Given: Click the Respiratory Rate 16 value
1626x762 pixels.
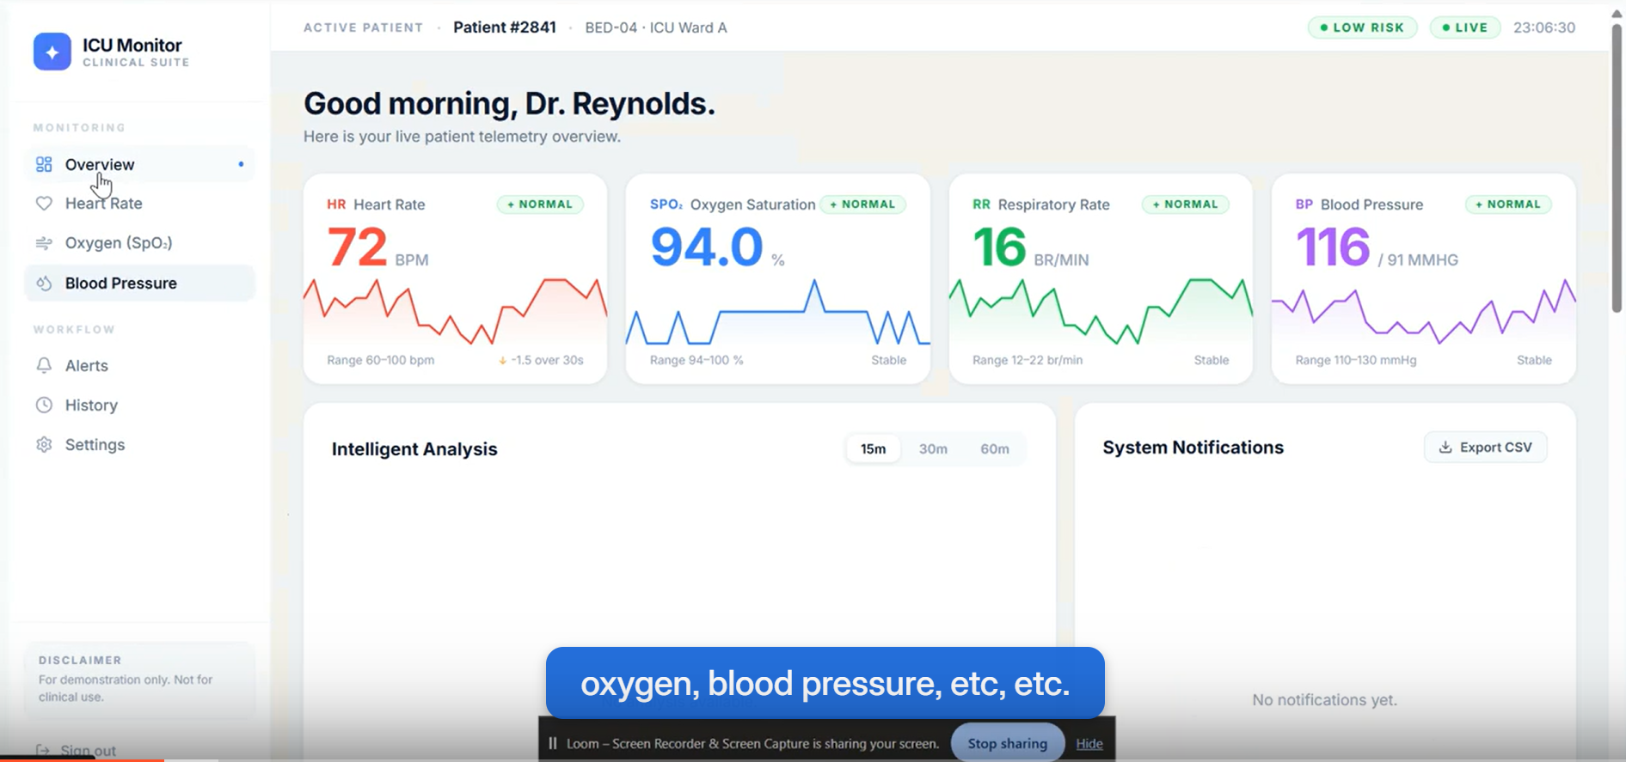Looking at the screenshot, I should (999, 247).
